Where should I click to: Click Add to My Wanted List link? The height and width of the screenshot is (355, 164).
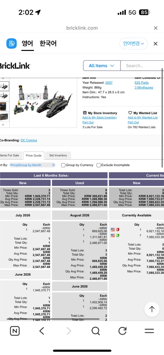143,118
